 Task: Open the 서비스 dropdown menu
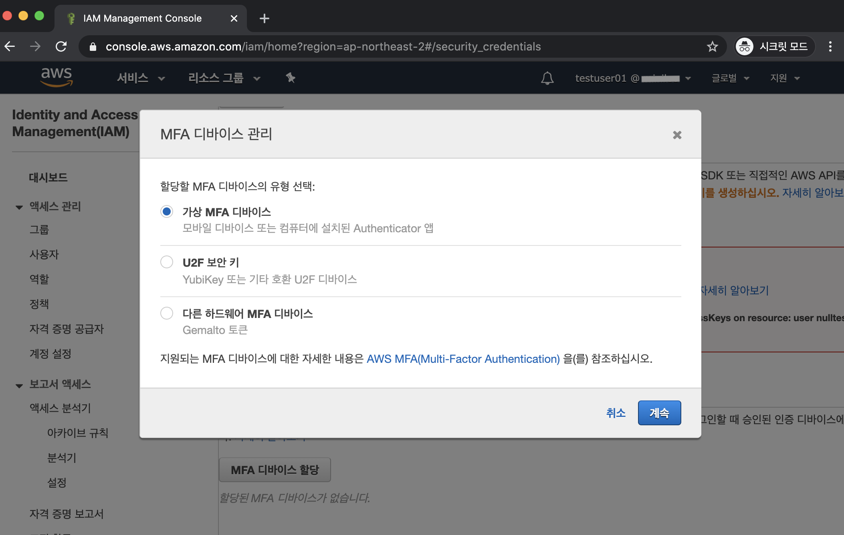pos(140,78)
